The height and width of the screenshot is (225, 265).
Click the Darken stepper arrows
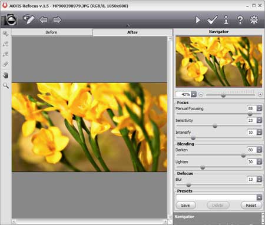point(259,150)
